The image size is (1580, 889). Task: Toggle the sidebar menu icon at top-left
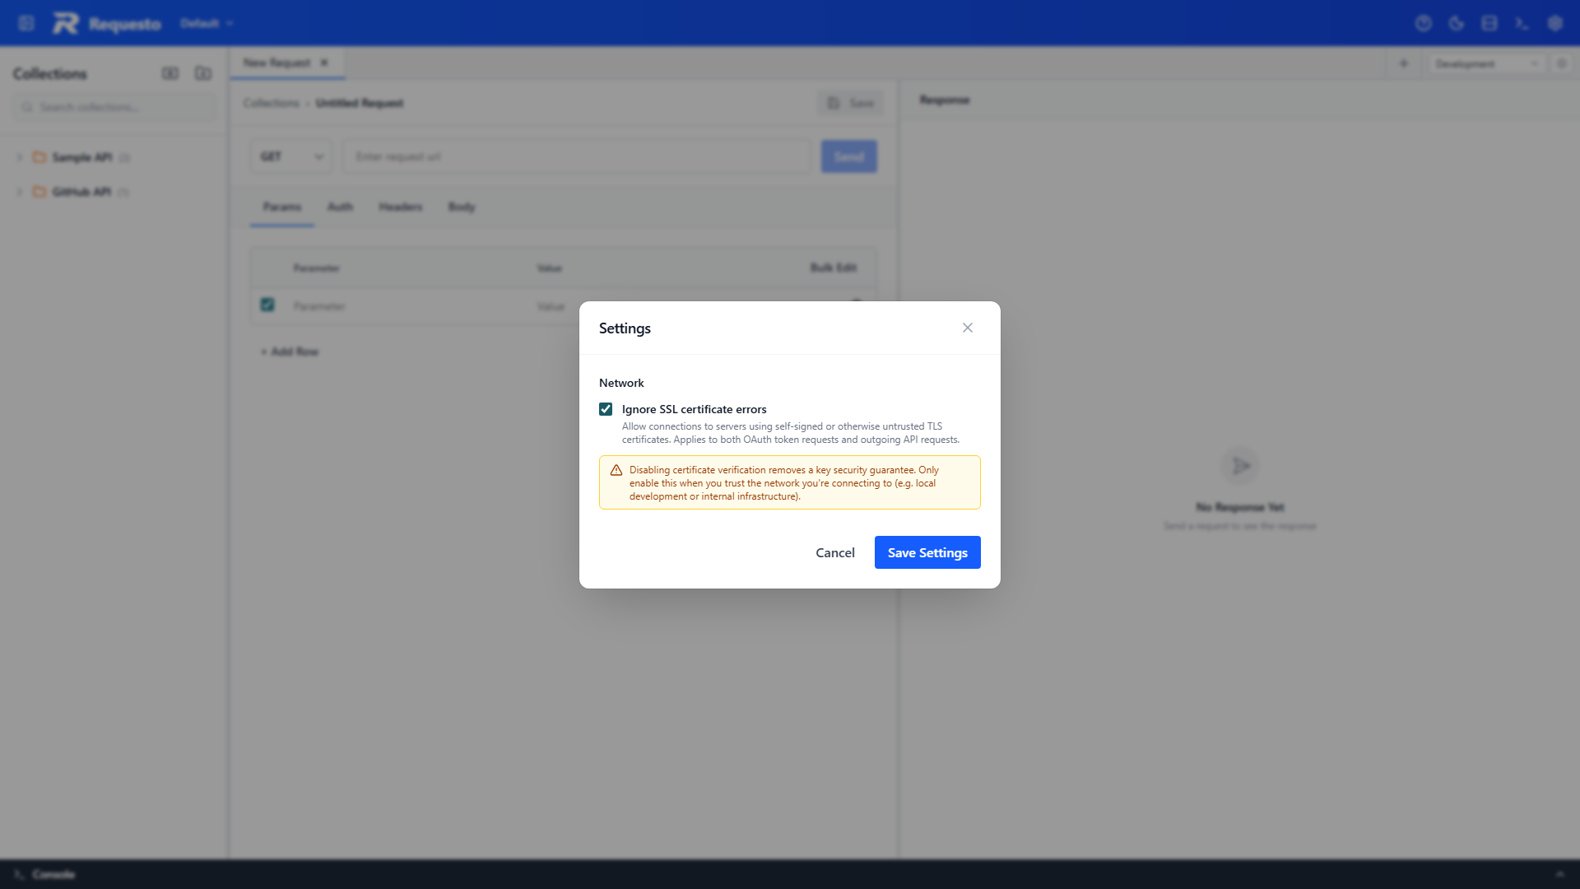26,23
